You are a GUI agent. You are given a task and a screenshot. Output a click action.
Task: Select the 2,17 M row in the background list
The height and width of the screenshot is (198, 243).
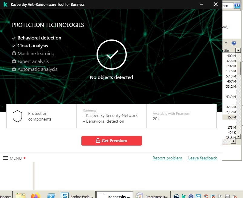(x=229, y=112)
